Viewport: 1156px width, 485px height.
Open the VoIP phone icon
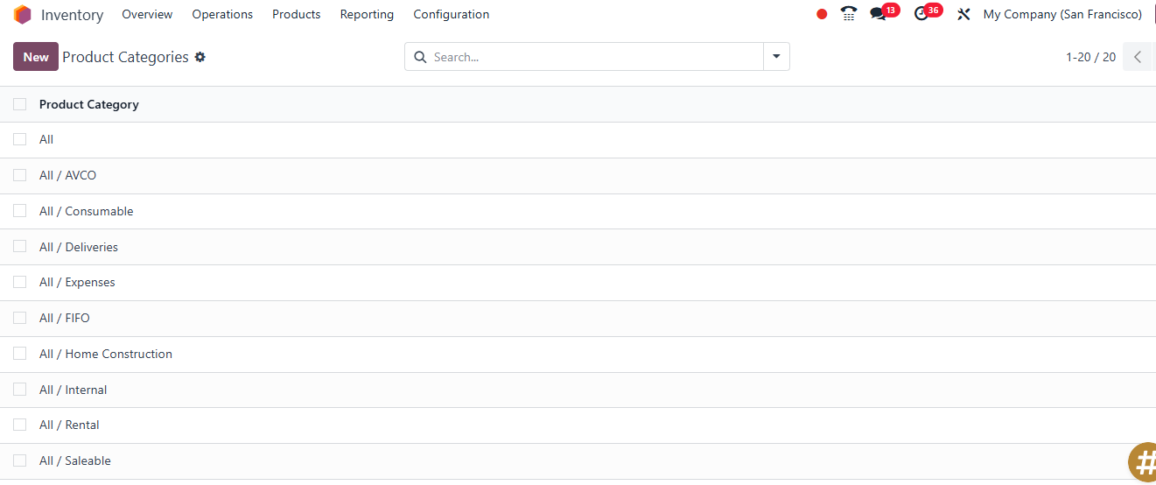coord(848,14)
